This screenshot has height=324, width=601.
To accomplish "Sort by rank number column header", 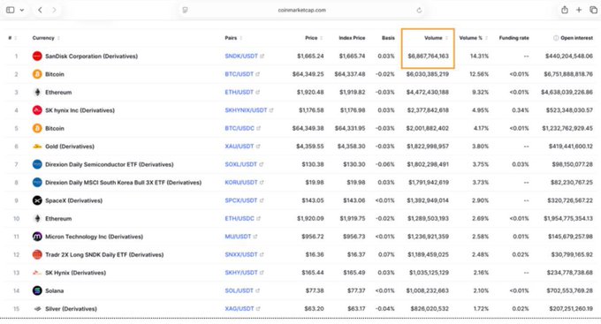I will (x=12, y=38).
